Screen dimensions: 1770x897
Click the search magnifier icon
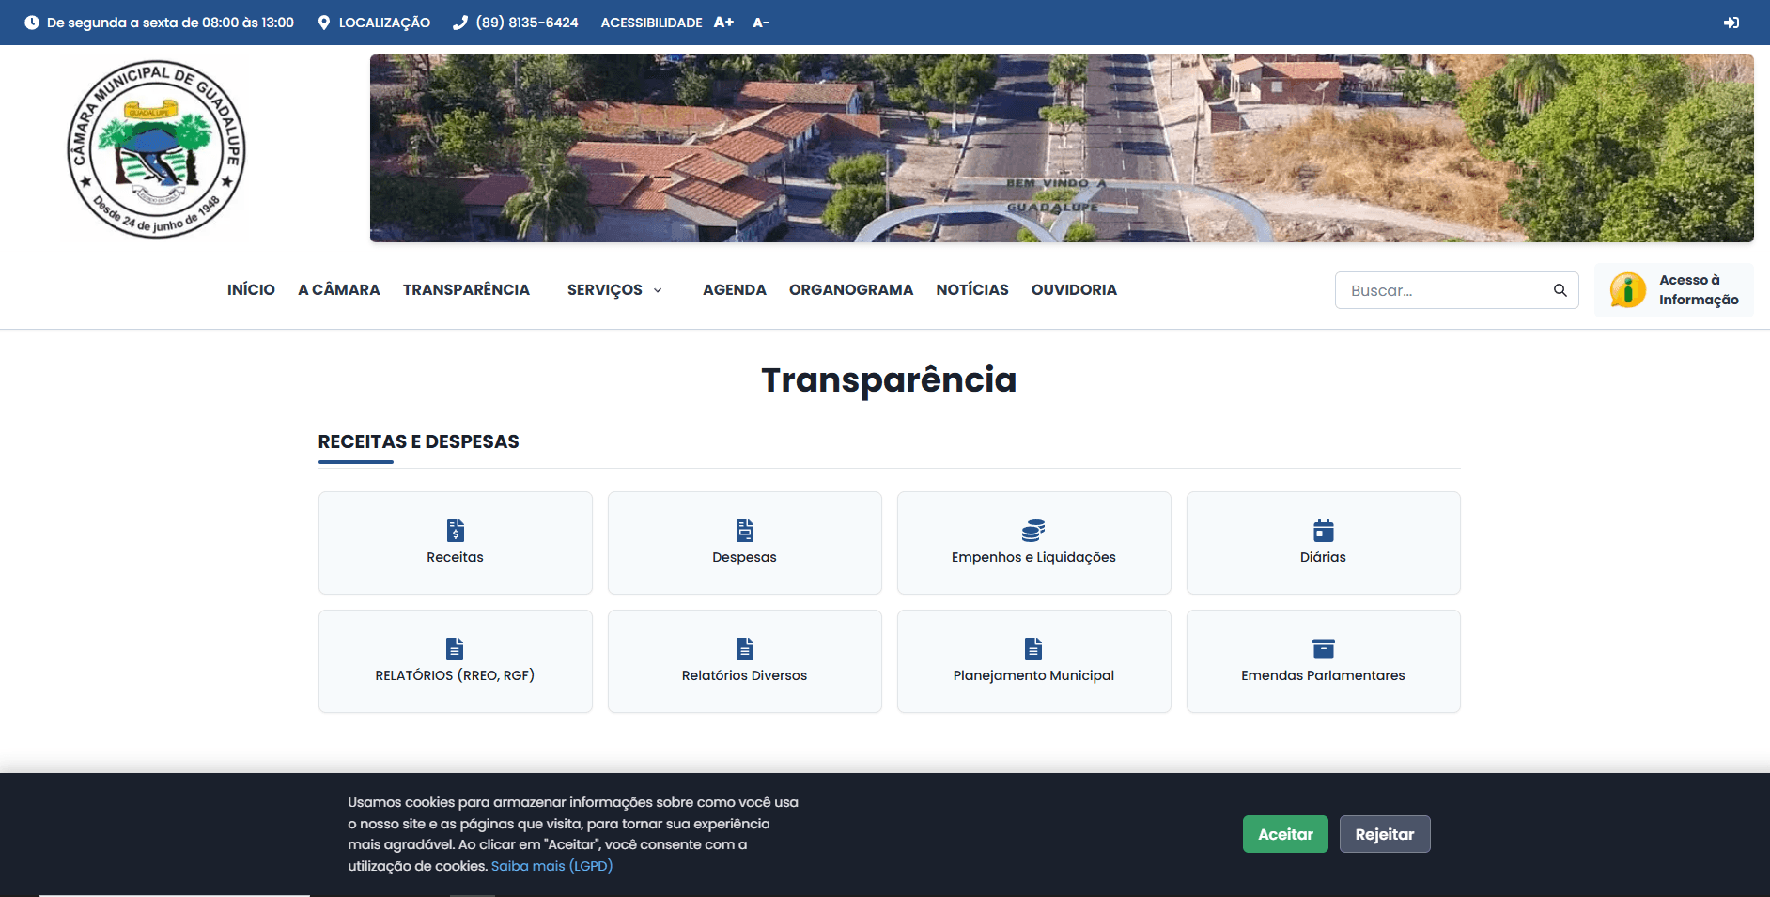1560,290
